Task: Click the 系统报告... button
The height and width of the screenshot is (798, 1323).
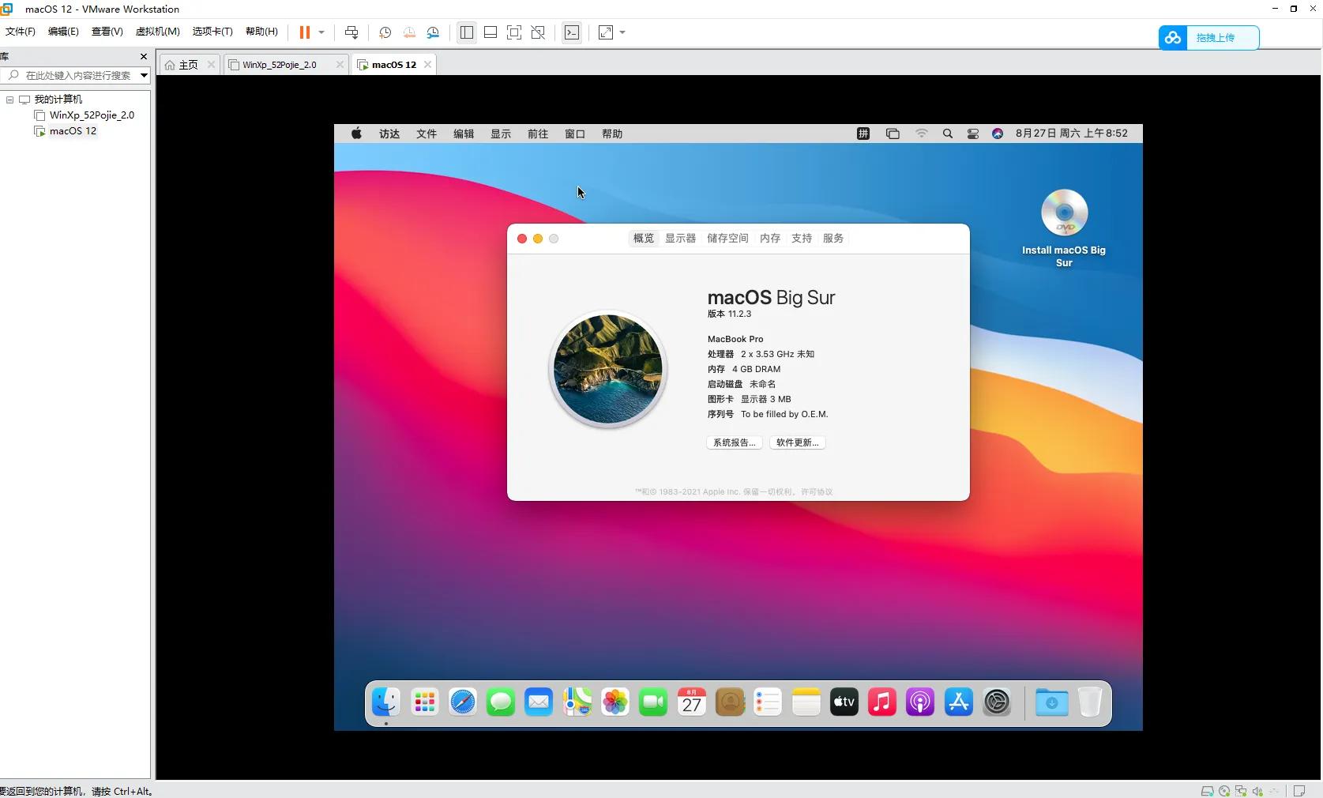Action: (x=734, y=442)
